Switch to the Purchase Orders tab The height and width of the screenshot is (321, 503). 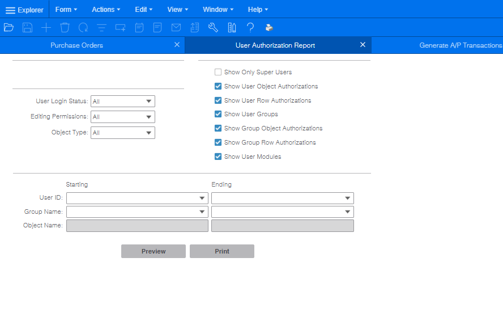click(76, 45)
